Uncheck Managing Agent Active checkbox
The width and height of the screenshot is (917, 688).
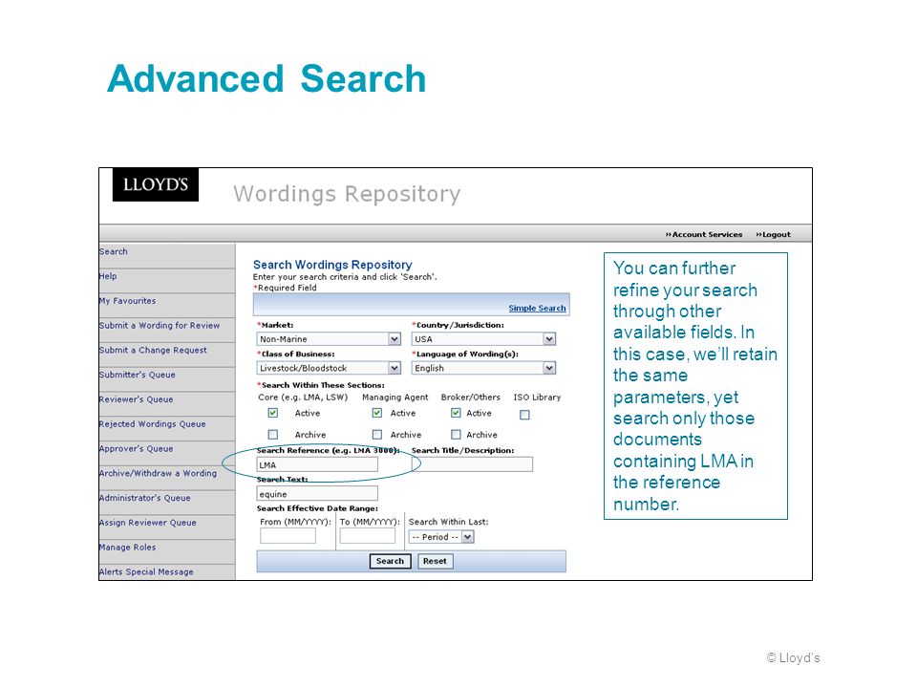(x=377, y=413)
